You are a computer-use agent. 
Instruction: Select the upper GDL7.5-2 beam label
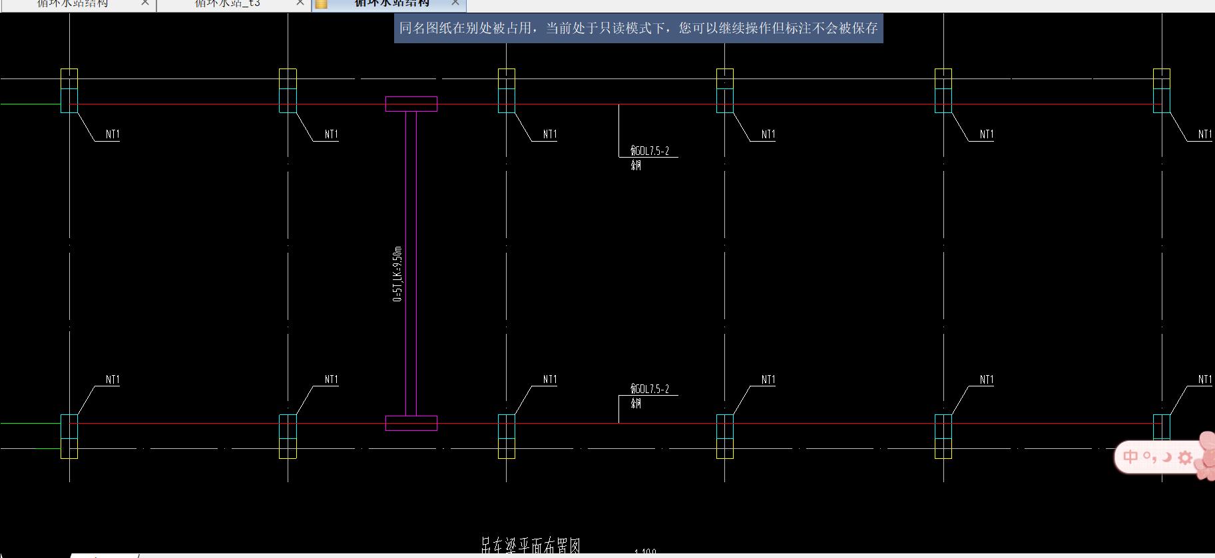pyautogui.click(x=650, y=151)
